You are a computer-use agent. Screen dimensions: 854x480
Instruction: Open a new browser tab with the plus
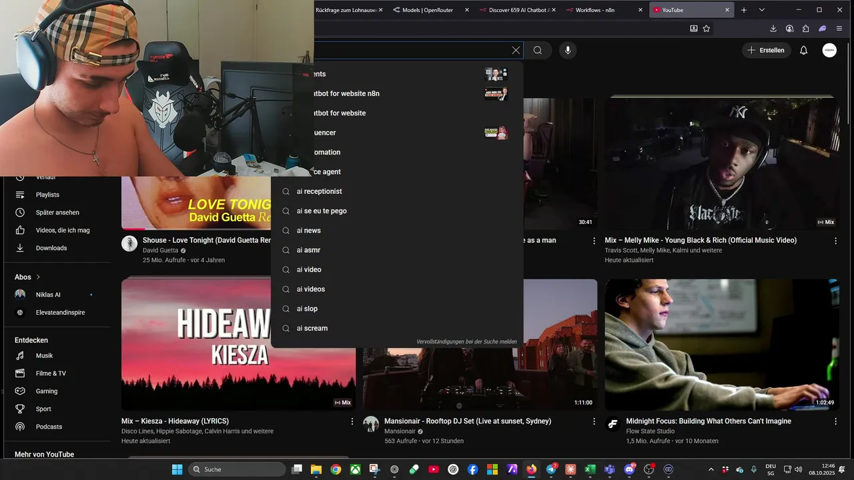[x=744, y=10]
